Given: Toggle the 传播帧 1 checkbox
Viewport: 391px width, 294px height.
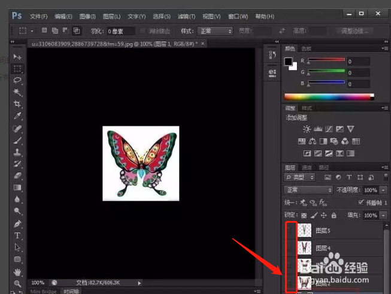Looking at the screenshot, I should pyautogui.click(x=360, y=202).
